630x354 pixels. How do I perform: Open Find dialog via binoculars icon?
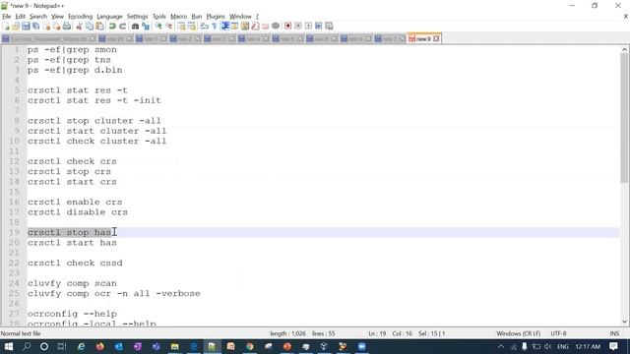(x=136, y=27)
